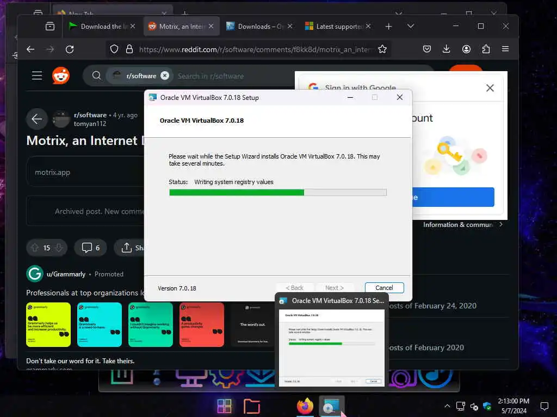The width and height of the screenshot is (557, 417).
Task: Expand the list all tabs chevron
Action: coord(411,26)
